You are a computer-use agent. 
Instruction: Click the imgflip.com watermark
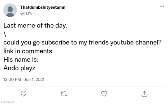point(8,102)
